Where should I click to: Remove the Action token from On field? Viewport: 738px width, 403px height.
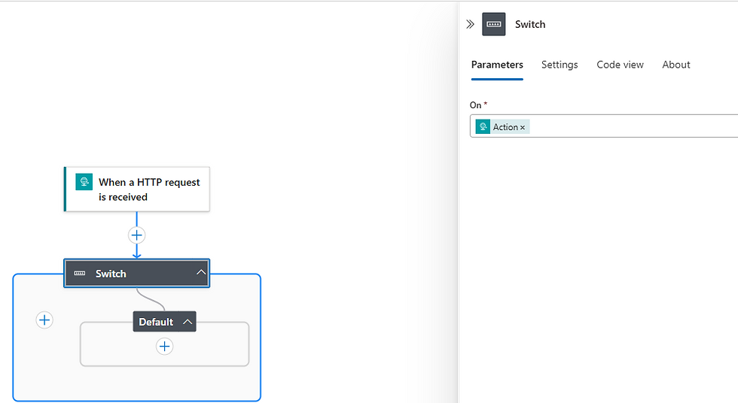coord(523,127)
